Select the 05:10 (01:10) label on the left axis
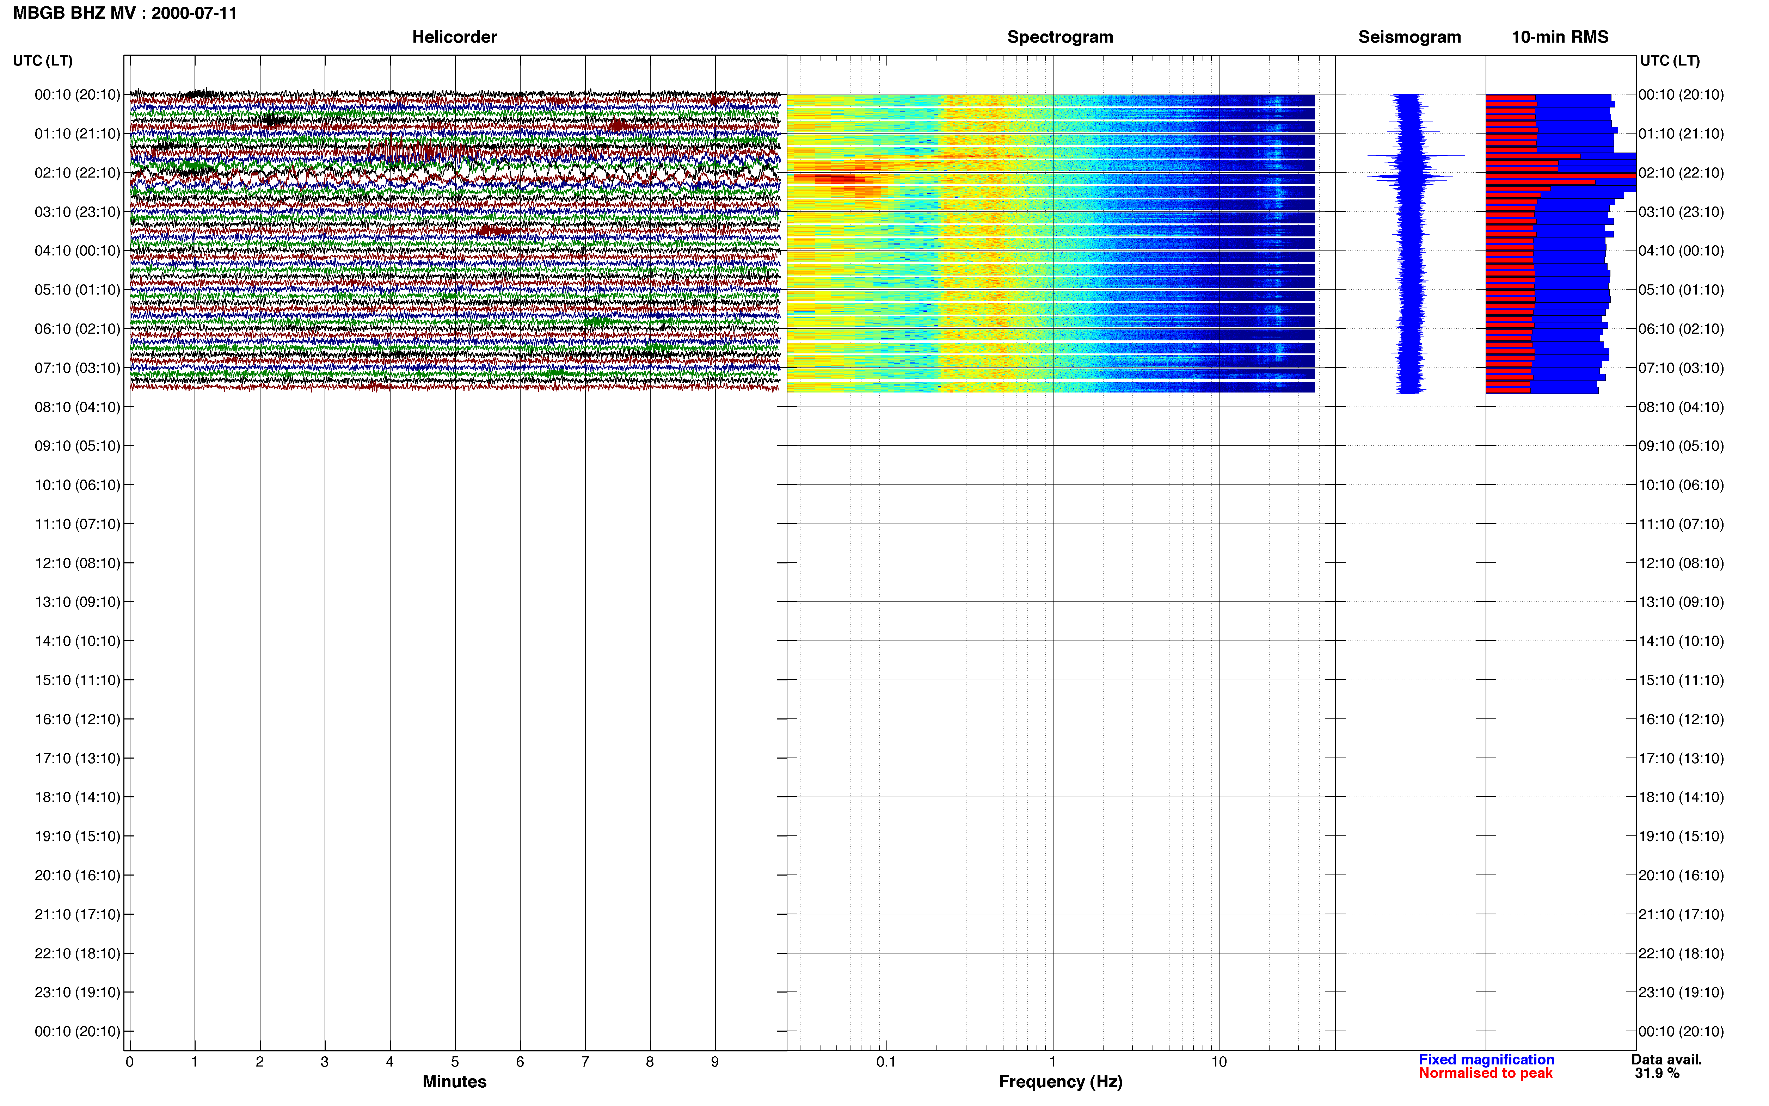The width and height of the screenshot is (1769, 1106). point(78,290)
